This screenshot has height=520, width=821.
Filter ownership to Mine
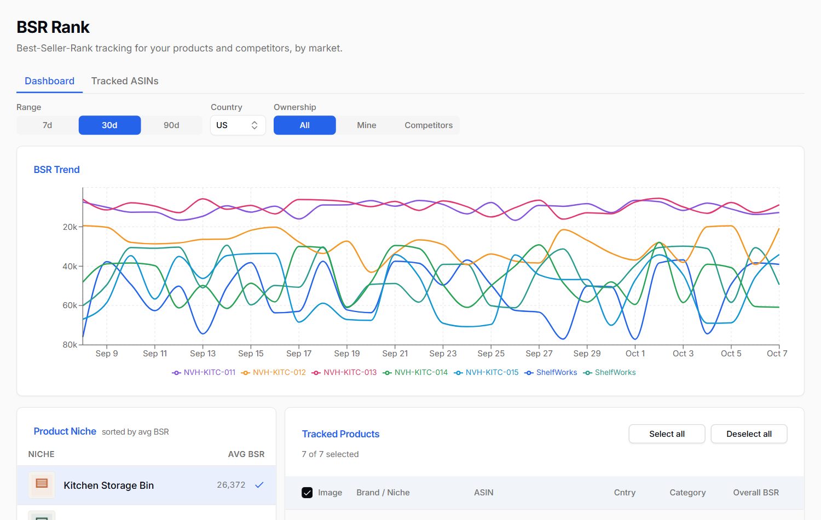pyautogui.click(x=367, y=125)
